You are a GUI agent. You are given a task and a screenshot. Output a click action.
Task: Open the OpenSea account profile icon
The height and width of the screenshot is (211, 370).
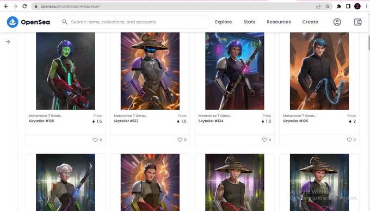click(337, 22)
